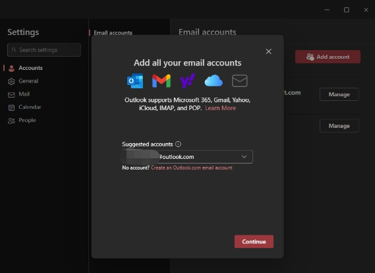Open the suggested accounts dropdown
Viewport: 375px width, 273px height.
pos(244,157)
